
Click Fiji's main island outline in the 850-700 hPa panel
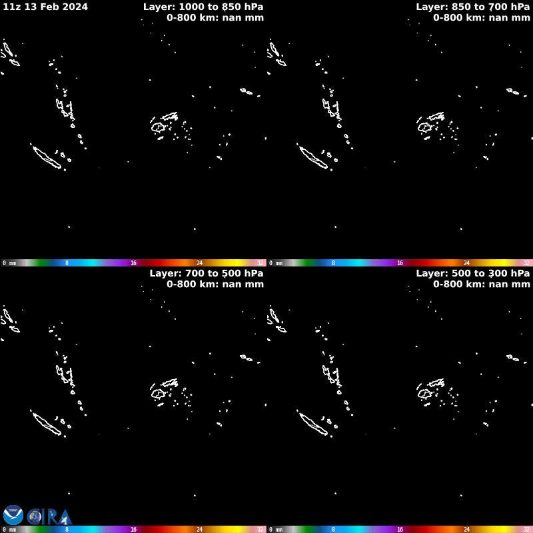tap(424, 127)
